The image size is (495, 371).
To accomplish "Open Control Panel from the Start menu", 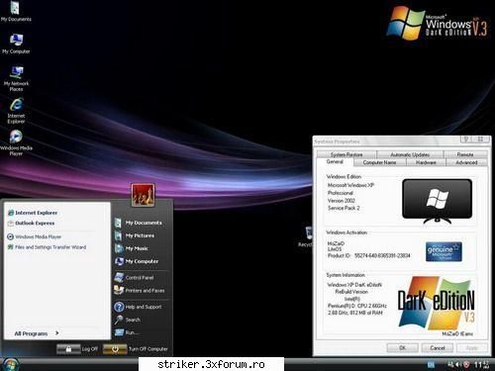I will pos(134,278).
